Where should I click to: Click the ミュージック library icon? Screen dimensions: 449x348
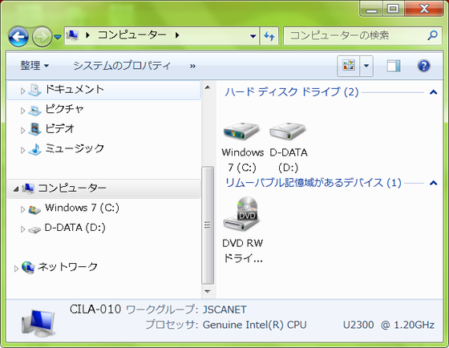pyautogui.click(x=34, y=149)
